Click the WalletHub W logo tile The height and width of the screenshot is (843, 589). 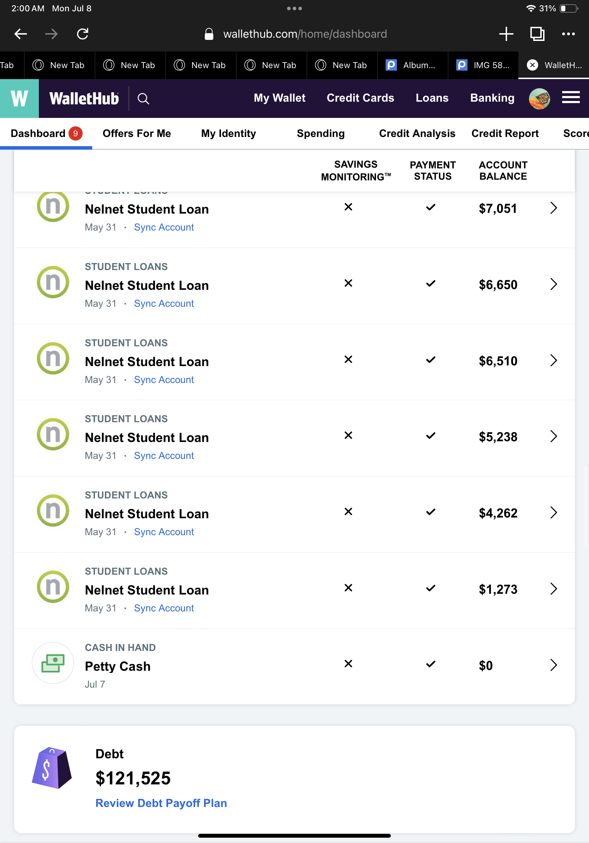[19, 98]
